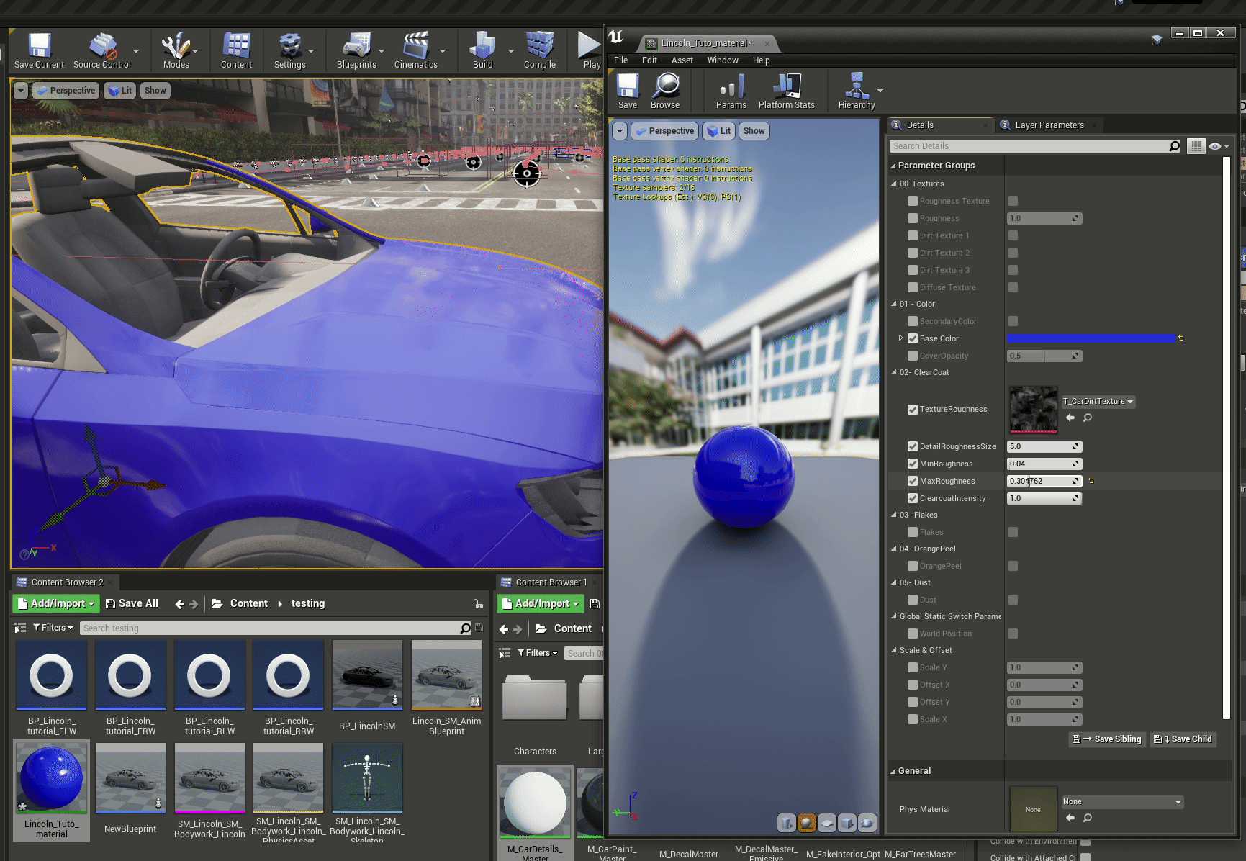Save the material in the material editor
Screen dimensions: 1246x861
point(628,91)
